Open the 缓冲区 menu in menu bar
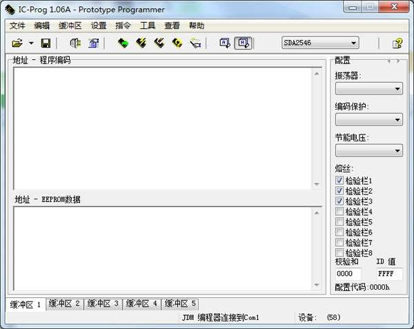 [x=70, y=26]
